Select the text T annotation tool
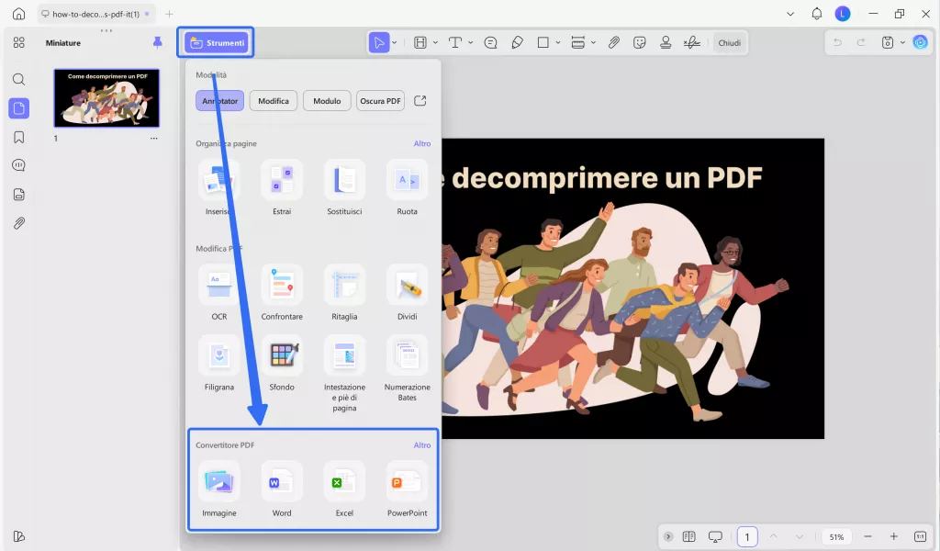The height and width of the screenshot is (551, 940). pos(455,42)
